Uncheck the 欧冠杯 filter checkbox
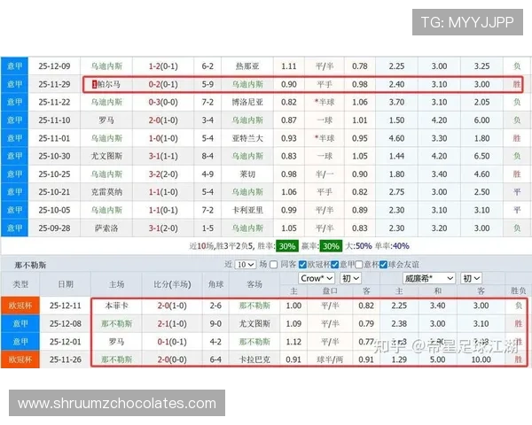 (x=302, y=265)
